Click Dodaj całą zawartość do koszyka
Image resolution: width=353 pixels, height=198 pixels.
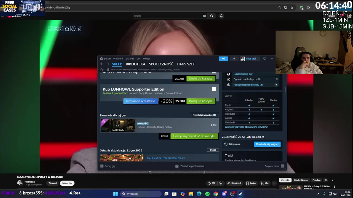click(x=194, y=136)
